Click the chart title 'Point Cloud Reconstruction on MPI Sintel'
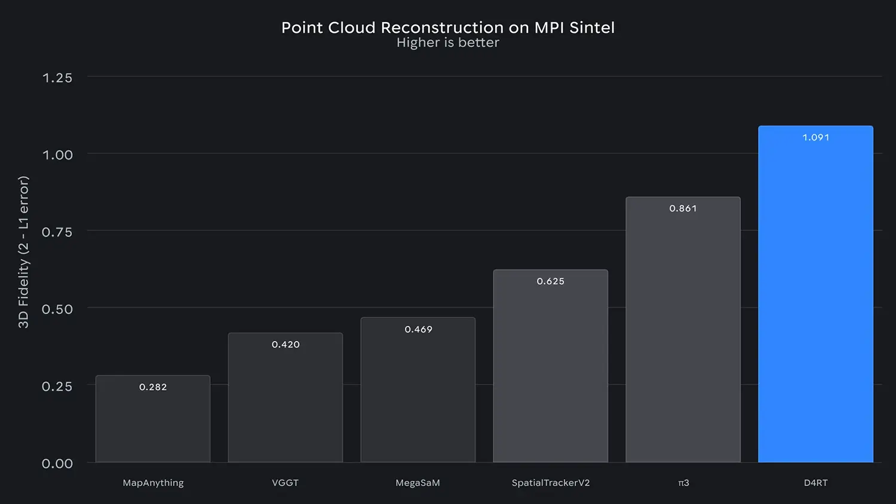The width and height of the screenshot is (896, 504). click(x=448, y=27)
